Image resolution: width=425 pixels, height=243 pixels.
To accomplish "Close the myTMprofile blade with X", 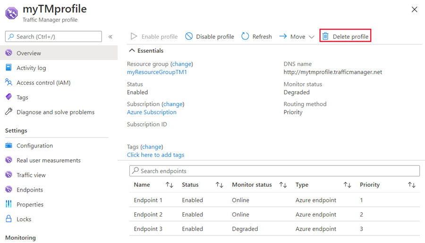I will pos(414,9).
